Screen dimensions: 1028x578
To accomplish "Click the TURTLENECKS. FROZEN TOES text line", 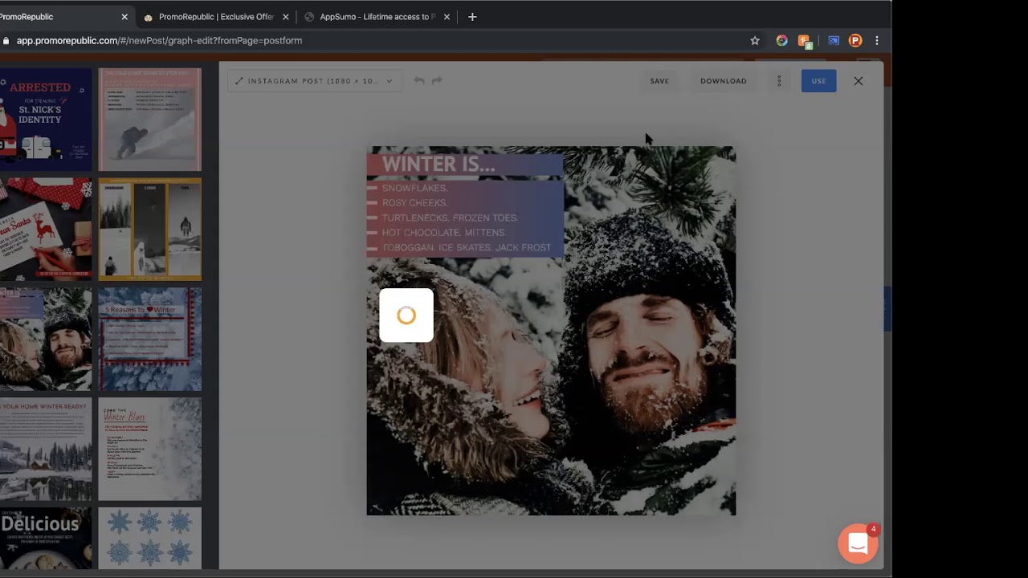I will [x=451, y=218].
